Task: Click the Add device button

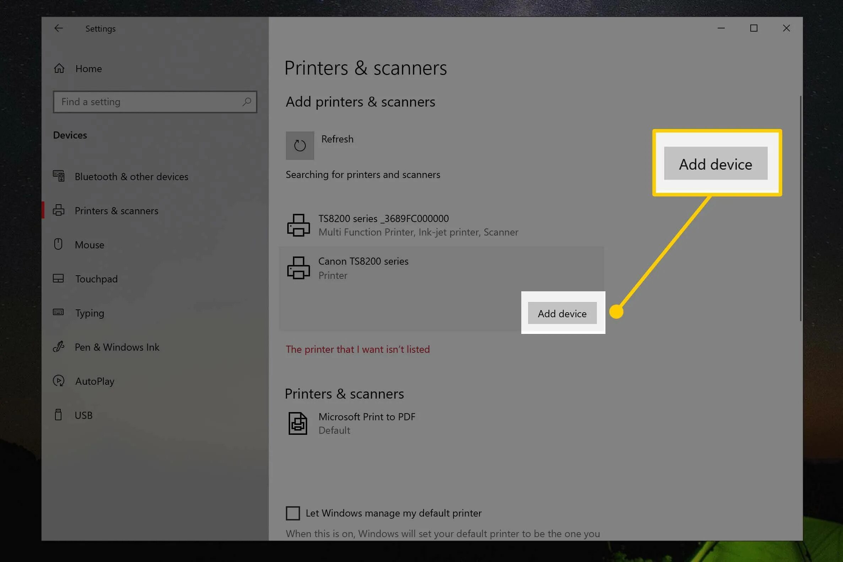Action: coord(562,313)
